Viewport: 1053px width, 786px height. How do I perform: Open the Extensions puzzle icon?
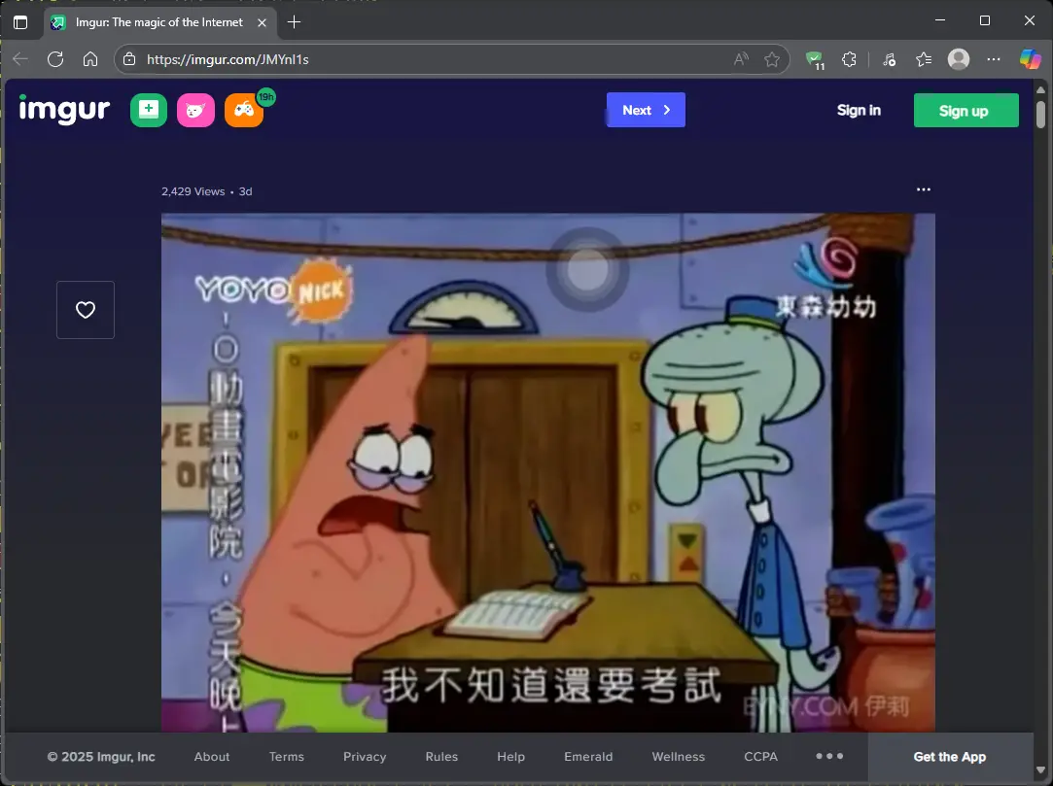[849, 59]
